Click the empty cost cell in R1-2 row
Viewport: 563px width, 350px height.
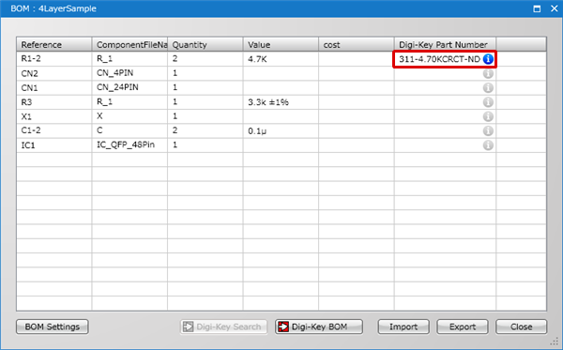pos(357,59)
